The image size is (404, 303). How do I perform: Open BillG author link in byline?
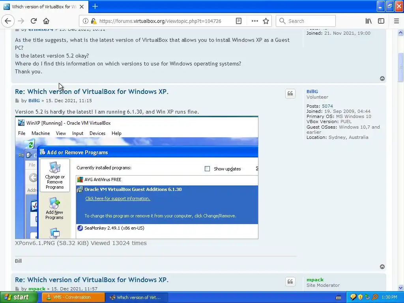click(x=34, y=101)
